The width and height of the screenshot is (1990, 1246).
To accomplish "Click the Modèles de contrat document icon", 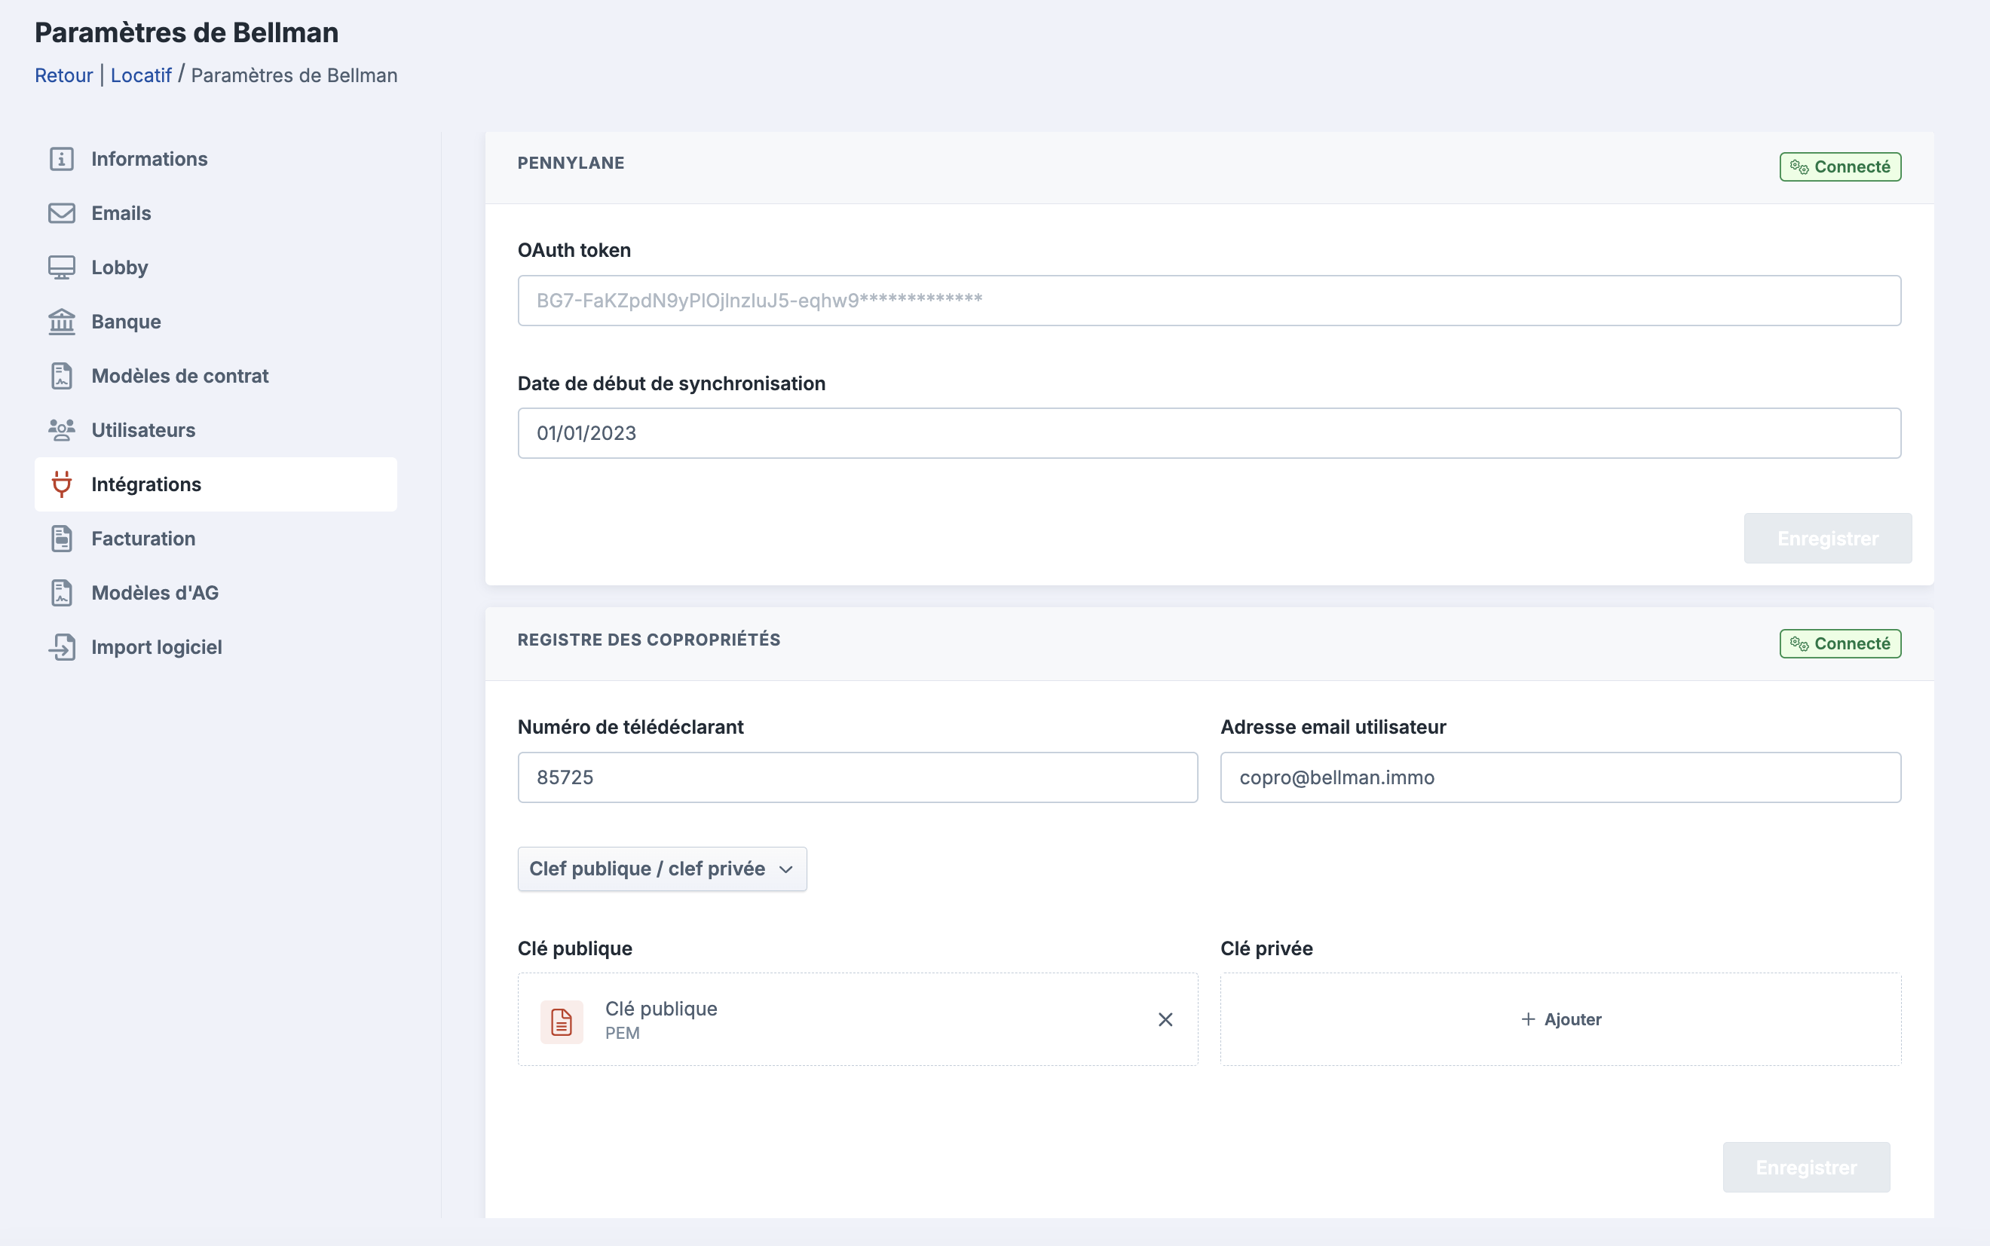I will (x=62, y=376).
